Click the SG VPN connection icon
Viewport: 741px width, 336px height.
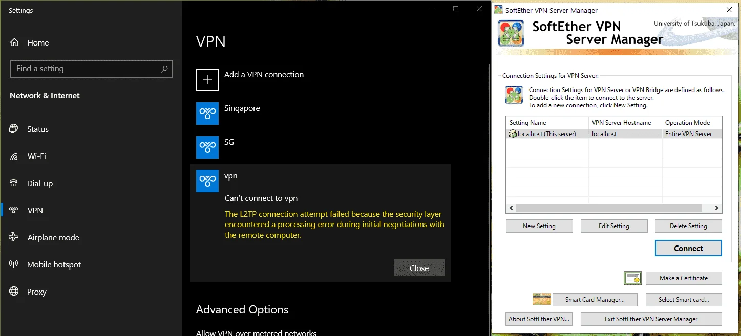click(x=207, y=147)
